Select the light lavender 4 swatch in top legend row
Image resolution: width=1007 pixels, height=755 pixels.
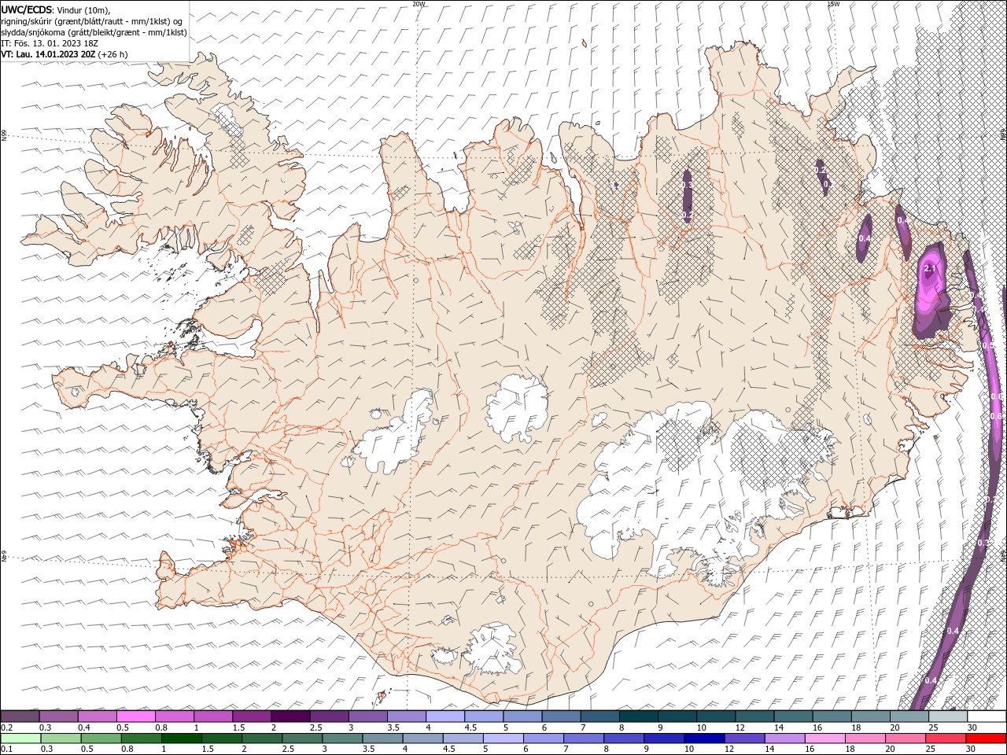(445, 716)
